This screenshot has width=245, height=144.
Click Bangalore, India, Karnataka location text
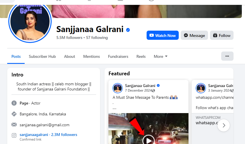click(43, 114)
